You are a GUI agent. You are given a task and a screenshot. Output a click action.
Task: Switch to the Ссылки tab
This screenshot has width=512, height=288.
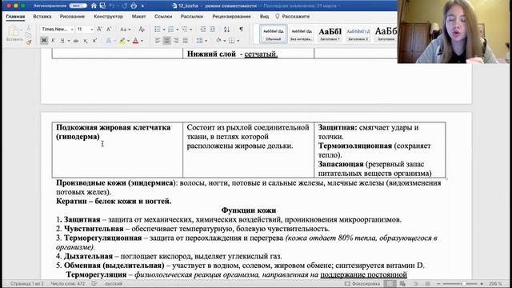163,16
